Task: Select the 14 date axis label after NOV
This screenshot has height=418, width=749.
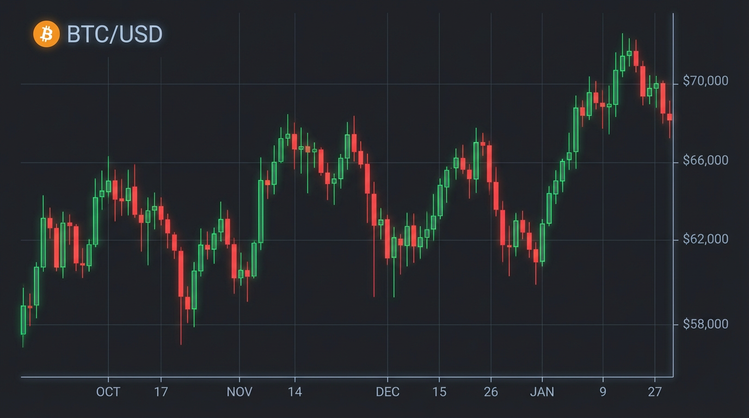Action: (294, 392)
